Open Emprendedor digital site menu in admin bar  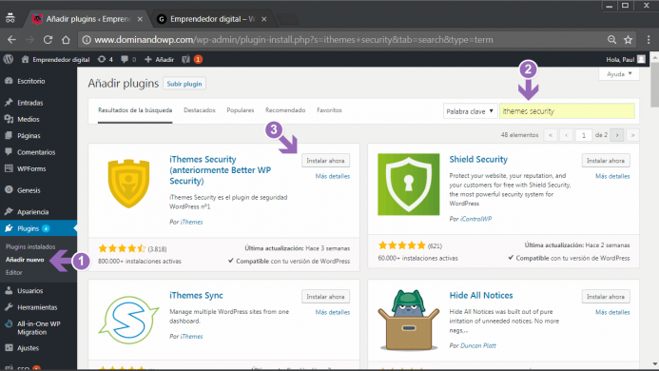tap(55, 59)
